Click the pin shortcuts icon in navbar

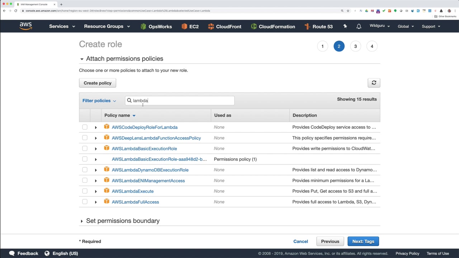(x=345, y=26)
